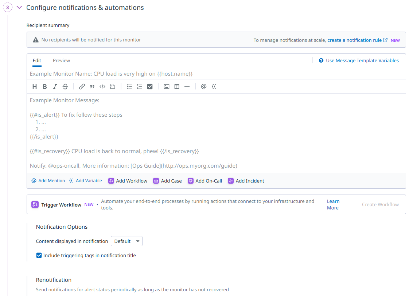Insert inline code with the code icon
This screenshot has height=296, width=409.
pyautogui.click(x=102, y=87)
